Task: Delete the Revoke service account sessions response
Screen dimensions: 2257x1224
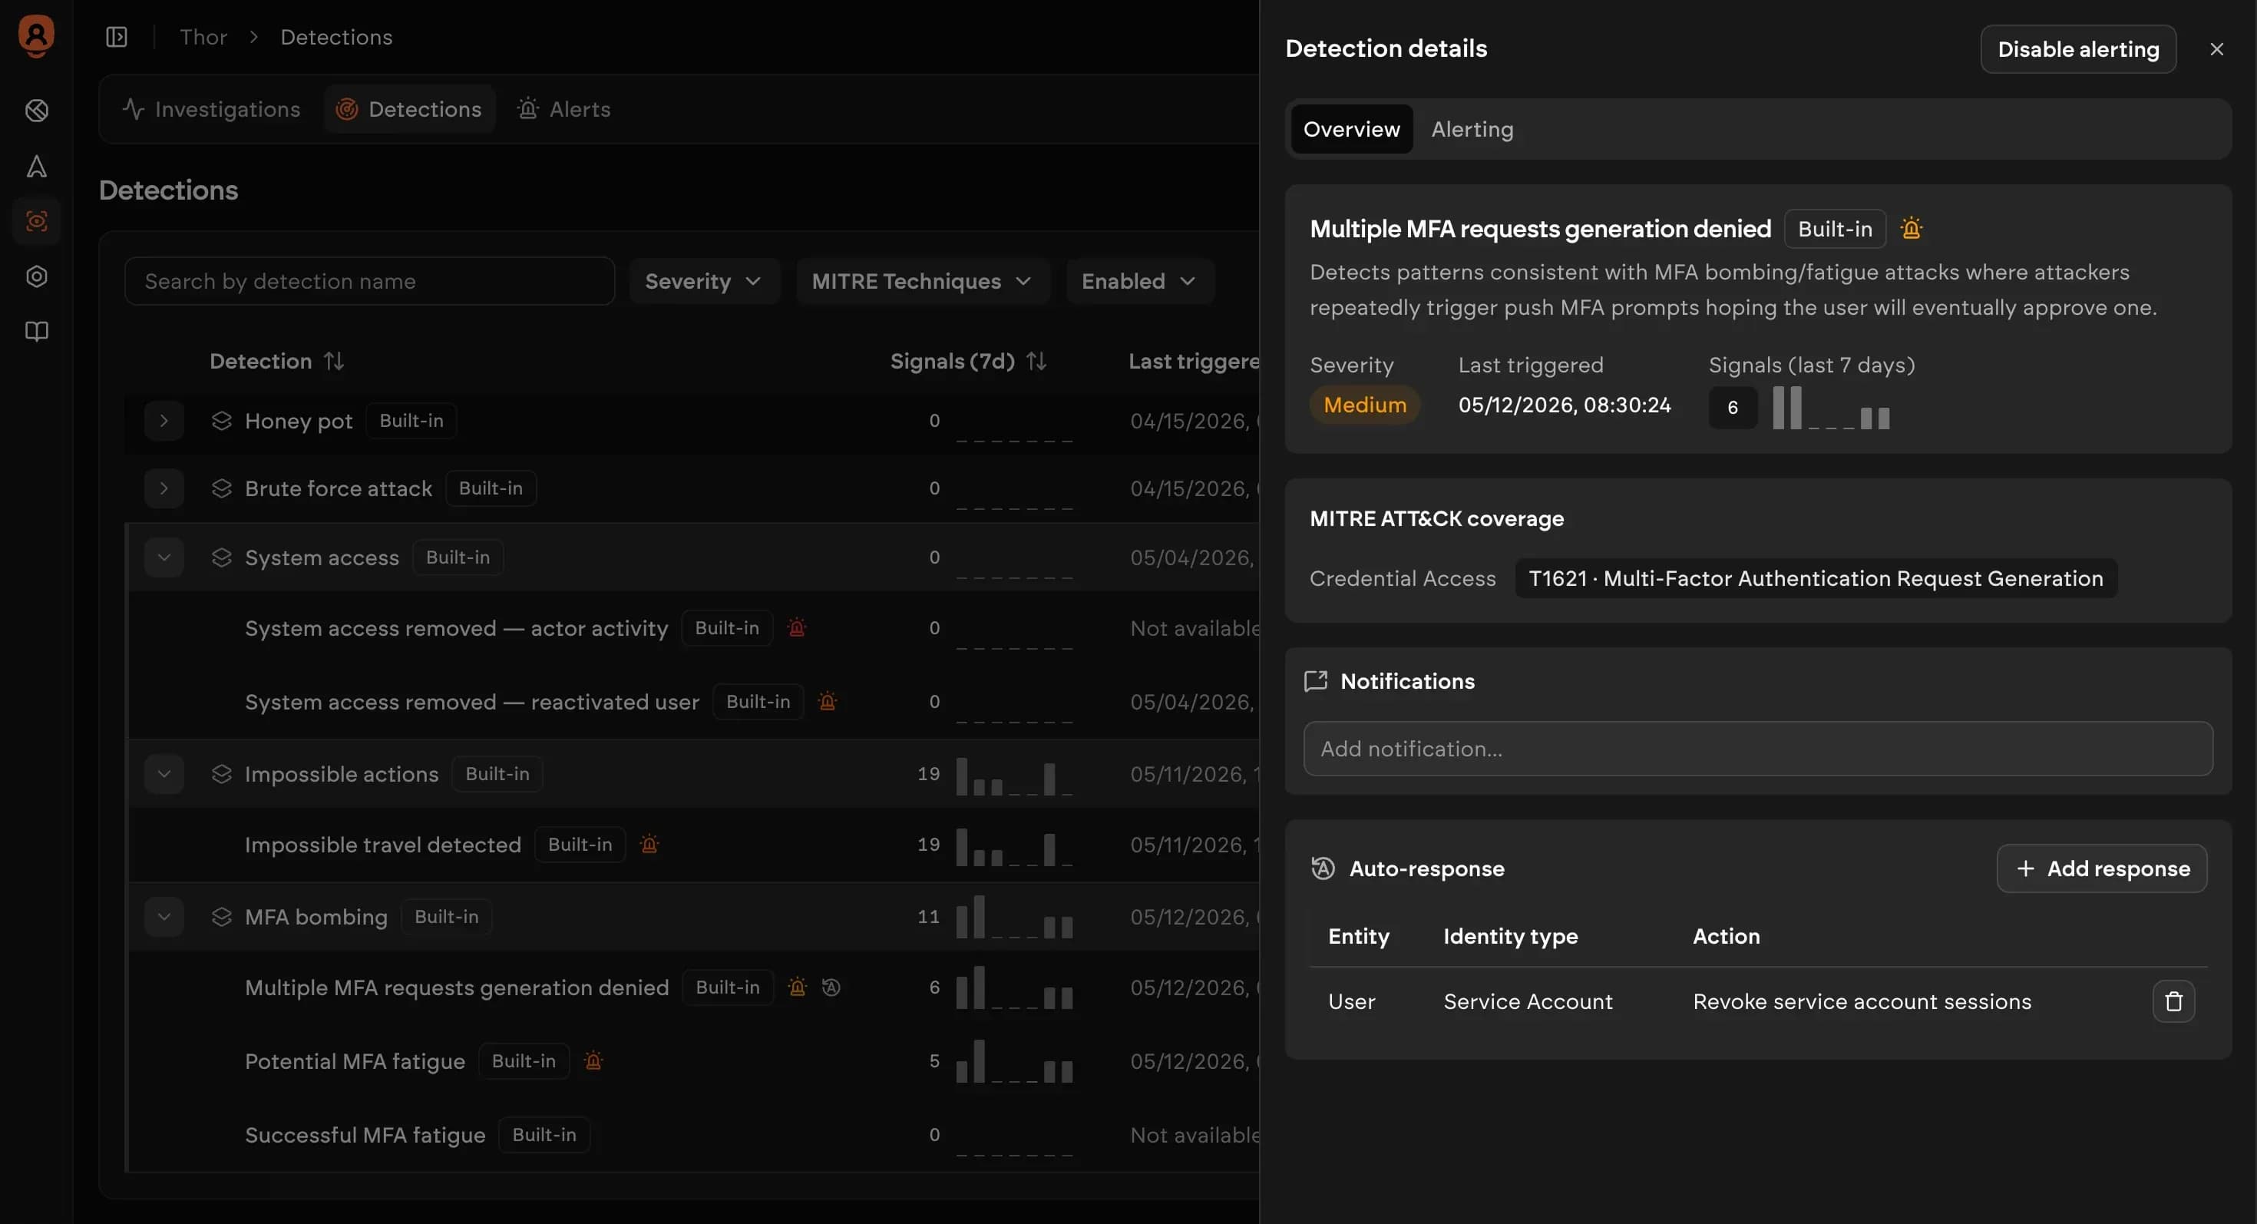Action: click(x=2174, y=1001)
